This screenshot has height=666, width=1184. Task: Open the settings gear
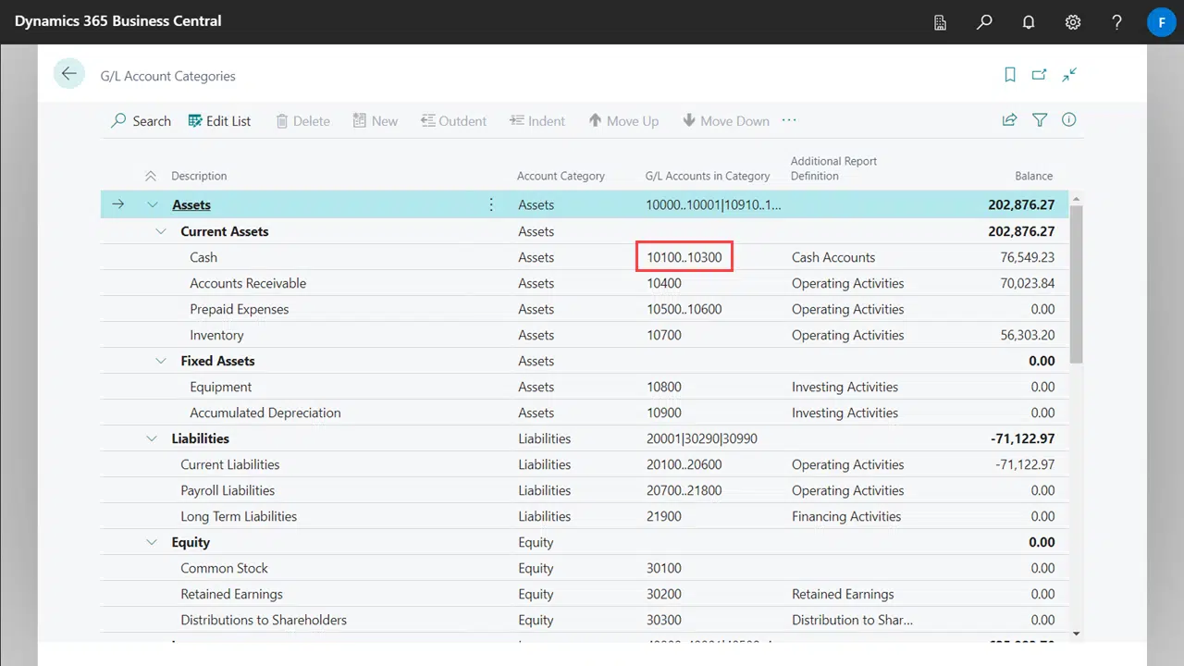pyautogui.click(x=1073, y=22)
